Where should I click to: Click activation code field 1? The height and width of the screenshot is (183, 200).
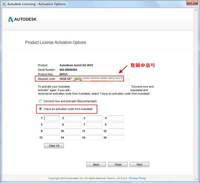[x=52, y=118]
